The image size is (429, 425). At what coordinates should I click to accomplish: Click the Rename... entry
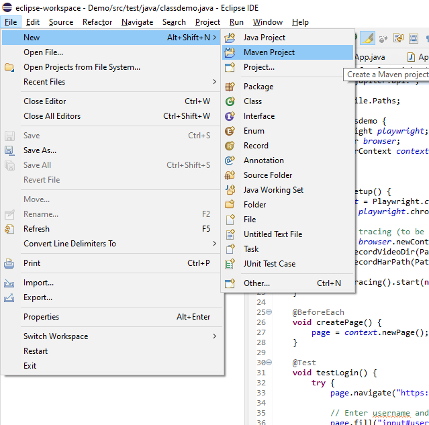(x=111, y=214)
